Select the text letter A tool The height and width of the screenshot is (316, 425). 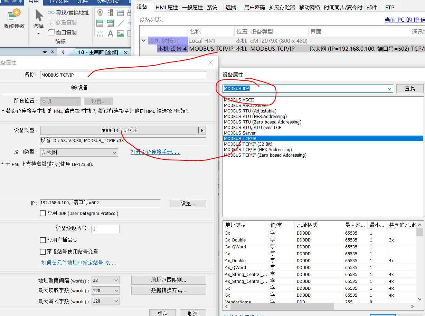pyautogui.click(x=110, y=33)
